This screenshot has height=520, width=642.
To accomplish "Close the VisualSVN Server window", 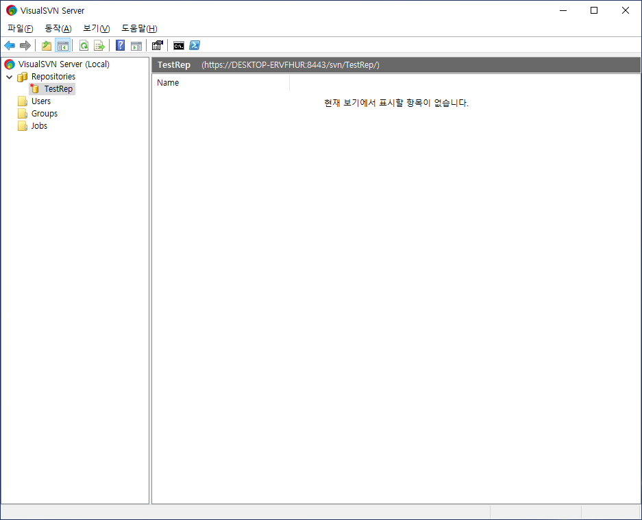I will (x=625, y=10).
